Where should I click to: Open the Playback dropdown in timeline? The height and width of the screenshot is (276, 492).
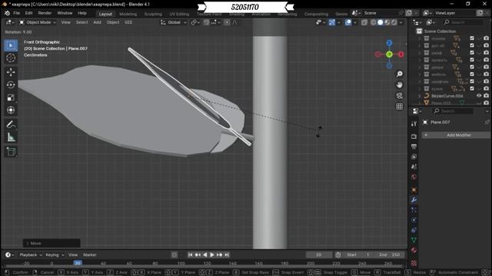click(30, 255)
